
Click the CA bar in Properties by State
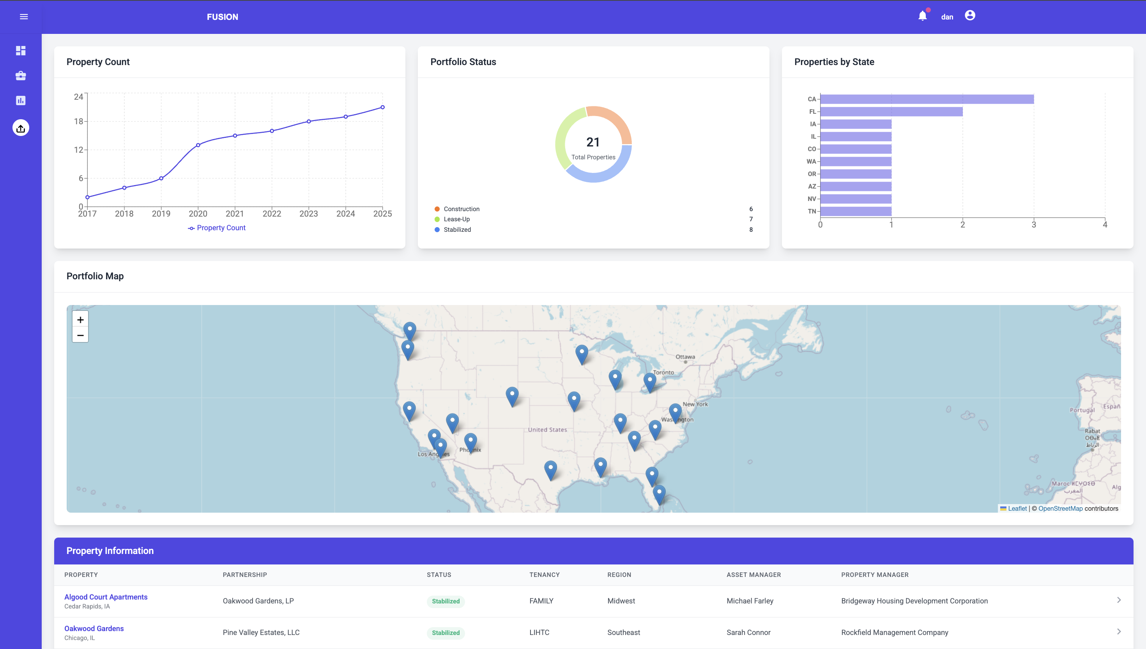pyautogui.click(x=927, y=99)
